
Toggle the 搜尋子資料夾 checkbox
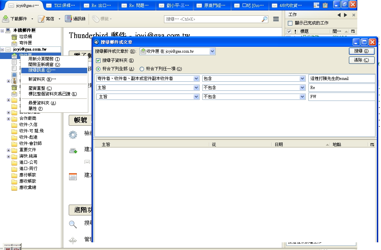tap(98, 60)
